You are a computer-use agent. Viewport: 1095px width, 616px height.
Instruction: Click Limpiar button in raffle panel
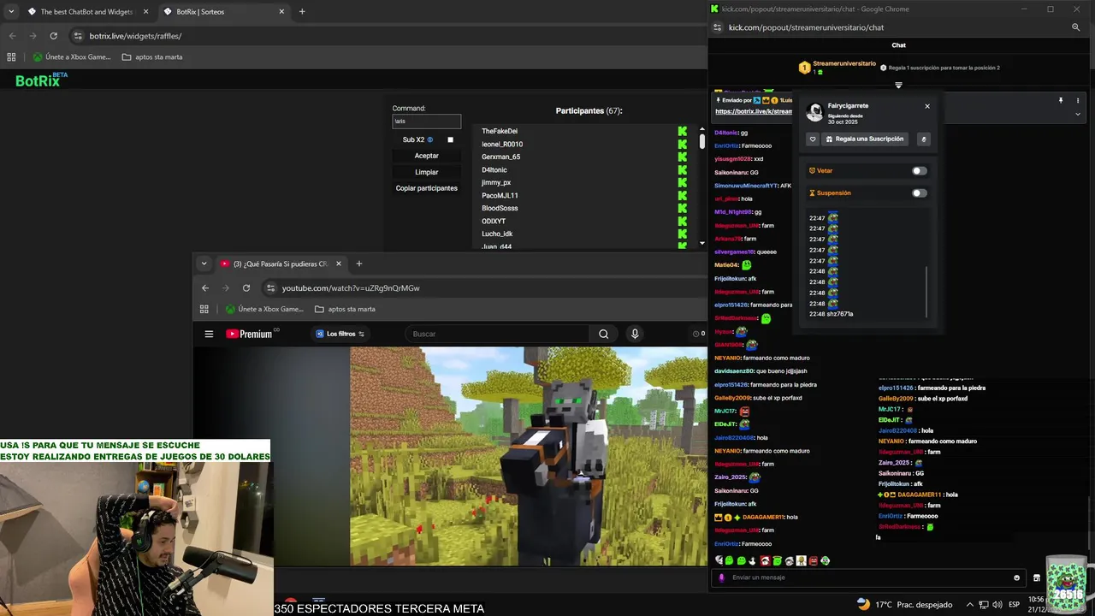426,172
